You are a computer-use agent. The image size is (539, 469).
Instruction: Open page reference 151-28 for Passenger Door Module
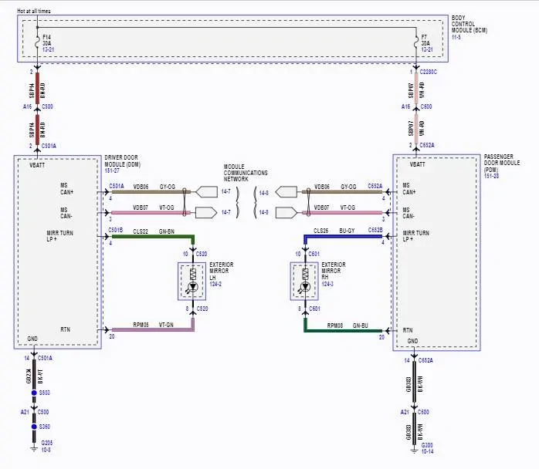pos(493,175)
